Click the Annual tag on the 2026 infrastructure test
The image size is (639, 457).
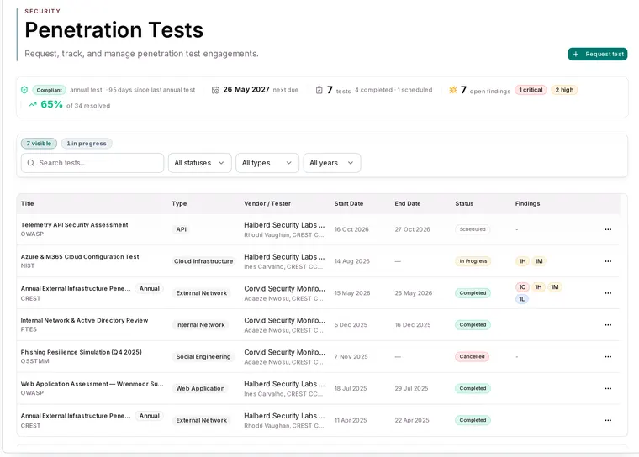150,288
